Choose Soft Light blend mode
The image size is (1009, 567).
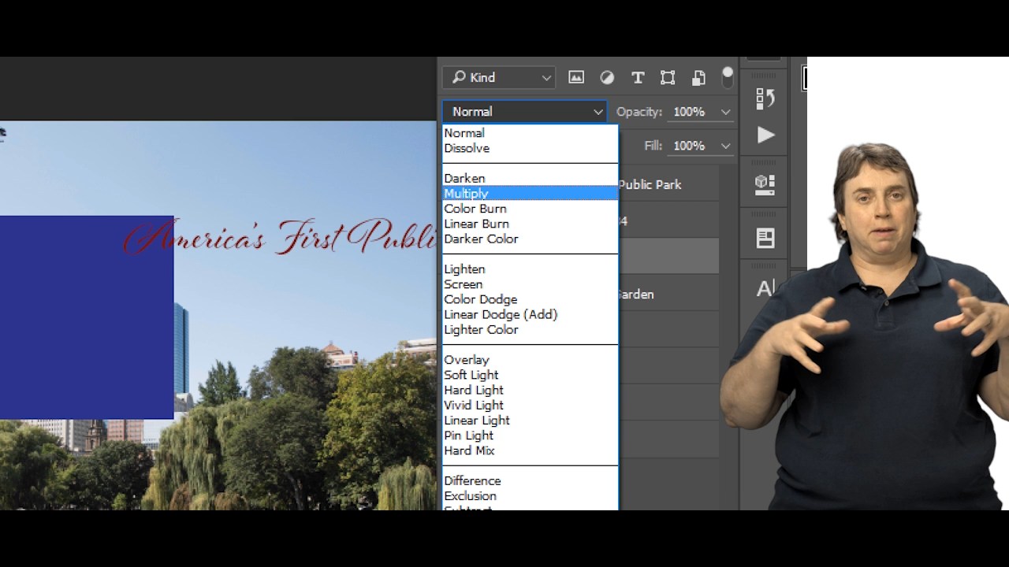530,375
